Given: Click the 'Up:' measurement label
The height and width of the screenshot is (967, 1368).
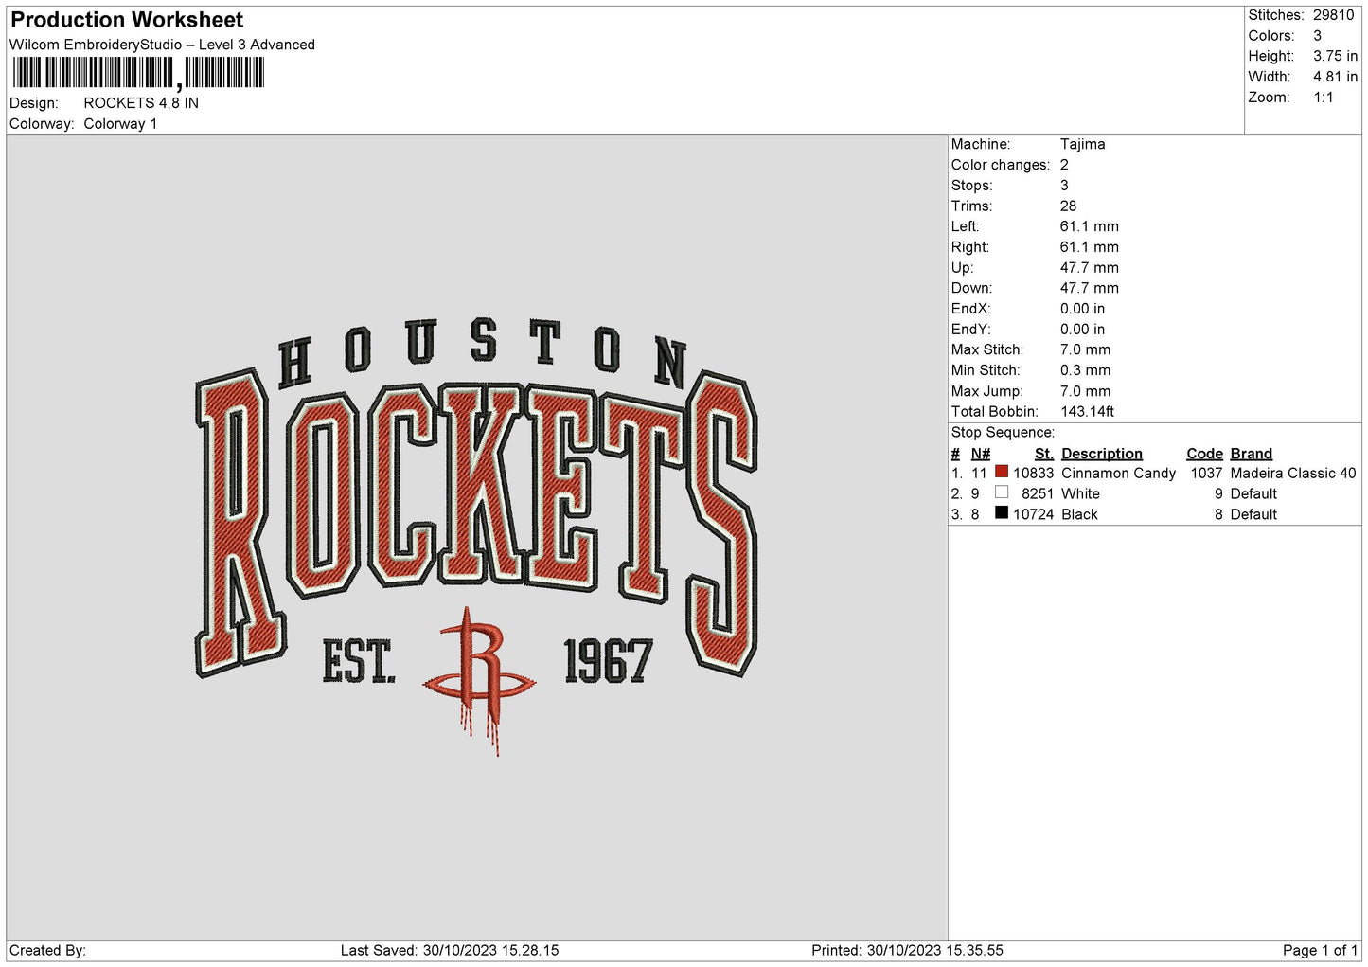Looking at the screenshot, I should coord(963,268).
